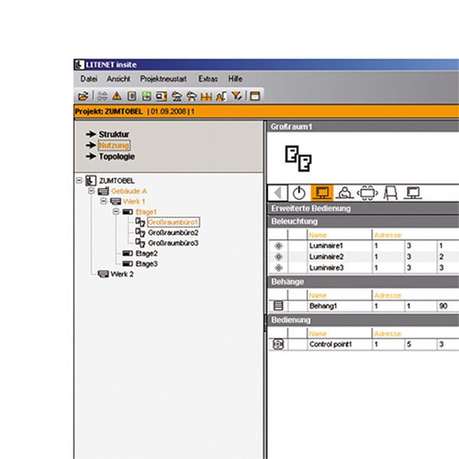Collapse the Etage1 tree node

(x=115, y=211)
